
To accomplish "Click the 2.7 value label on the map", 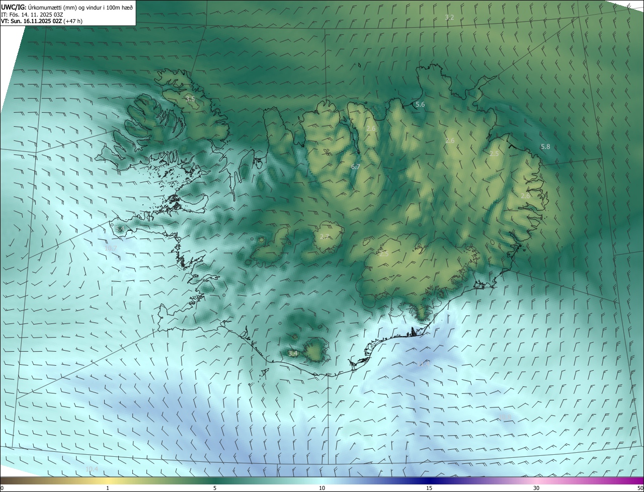I will 325,236.
